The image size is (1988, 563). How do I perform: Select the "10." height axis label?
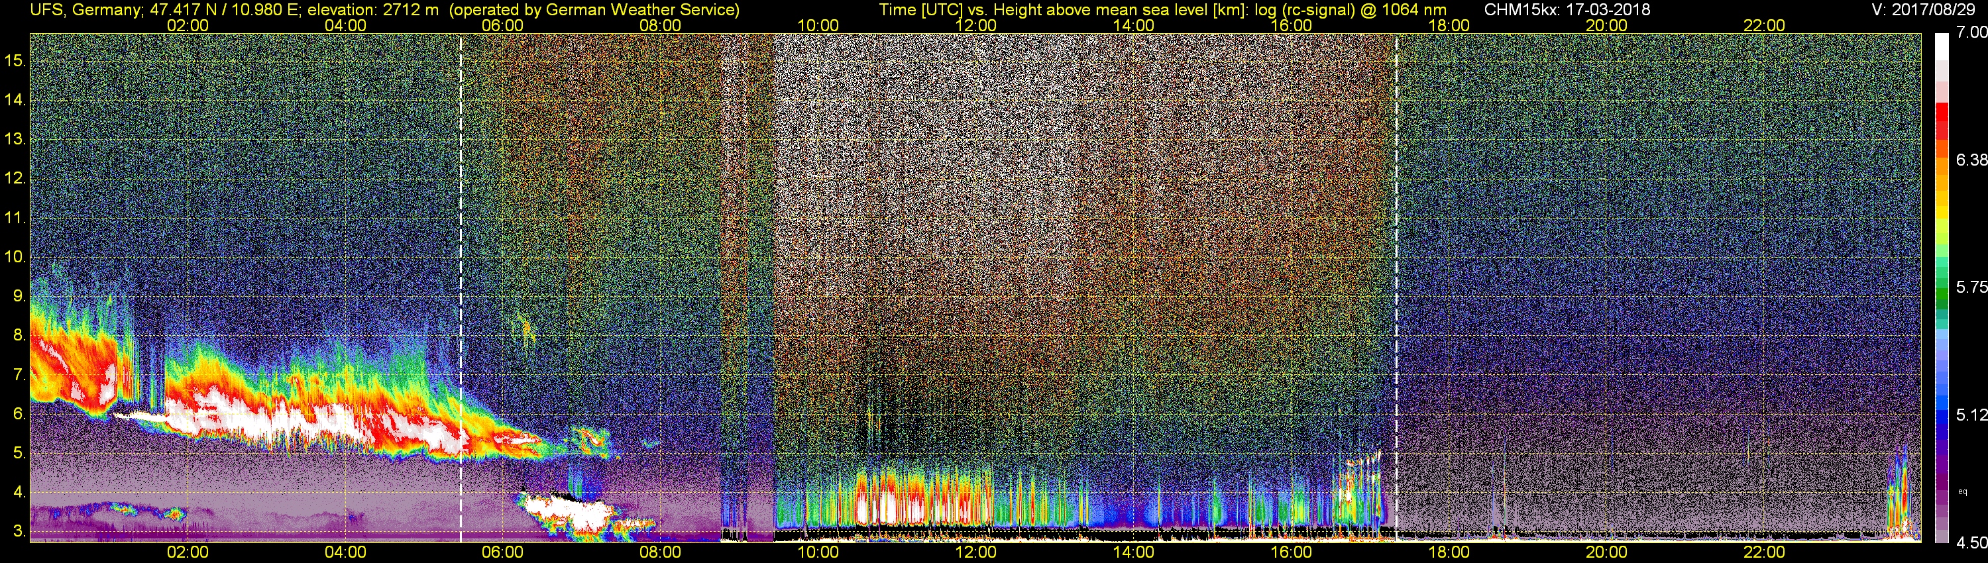(15, 257)
